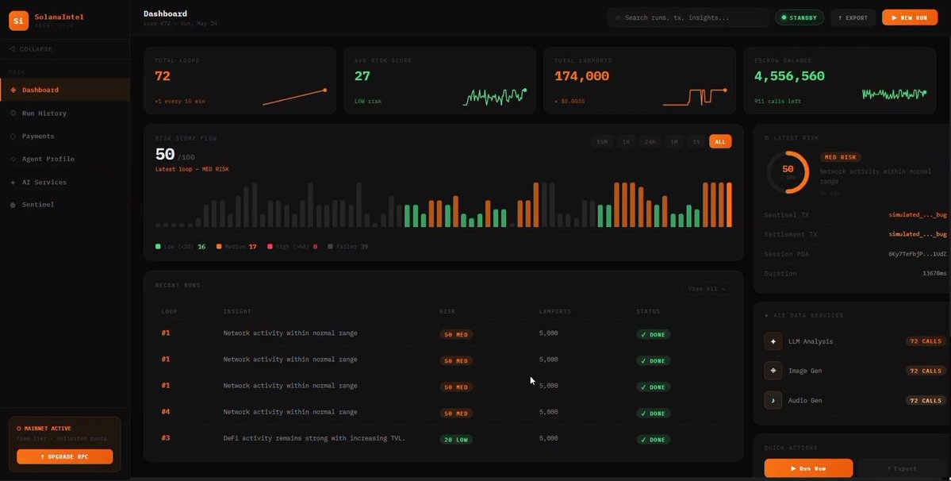Click the Sentinel hexagon icon

(13, 205)
